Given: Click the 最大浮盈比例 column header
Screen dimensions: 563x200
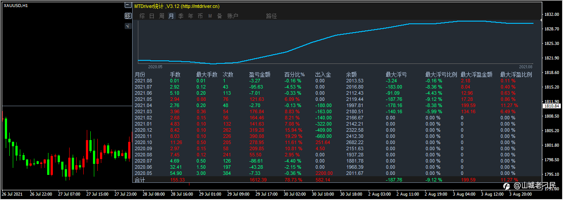Looking at the screenshot, I should pyautogui.click(x=516, y=75).
